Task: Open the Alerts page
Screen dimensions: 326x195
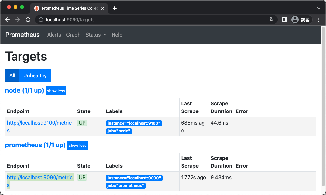Action: click(54, 35)
